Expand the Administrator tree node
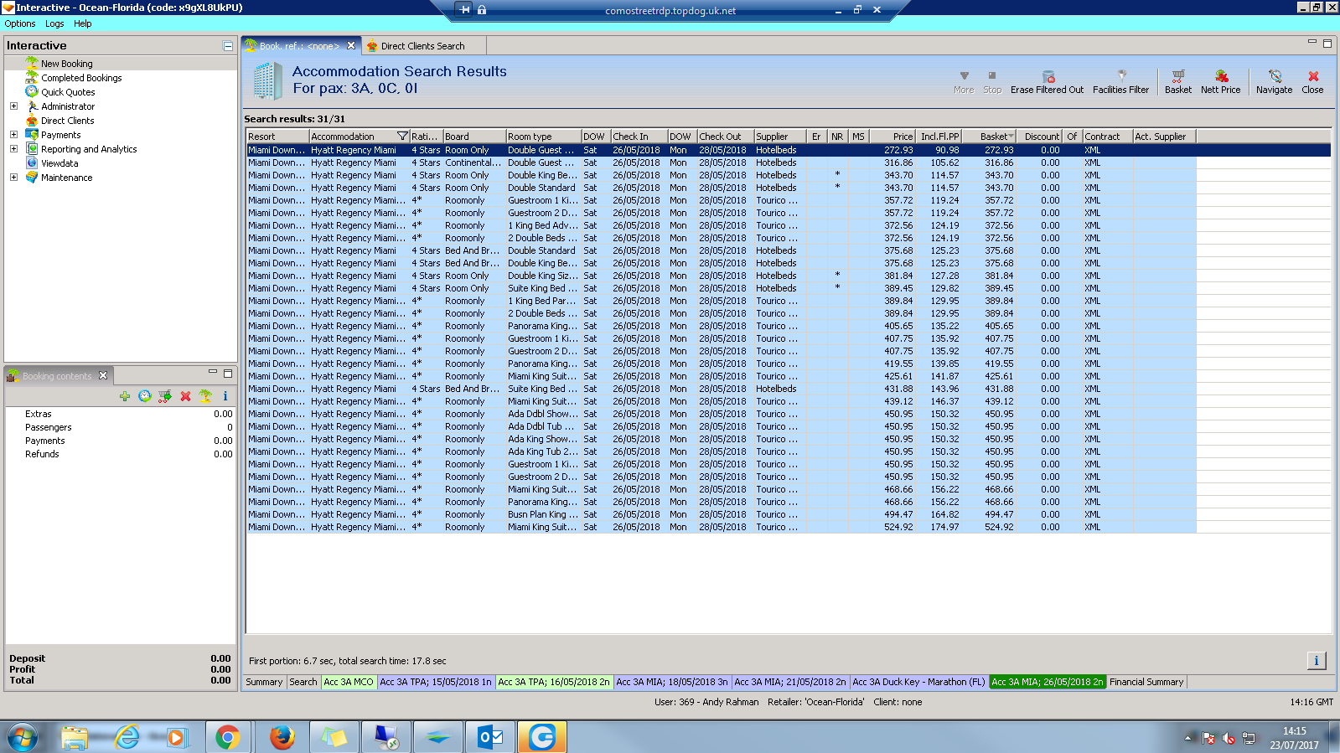Viewport: 1340px width, 753px height. pos(13,106)
